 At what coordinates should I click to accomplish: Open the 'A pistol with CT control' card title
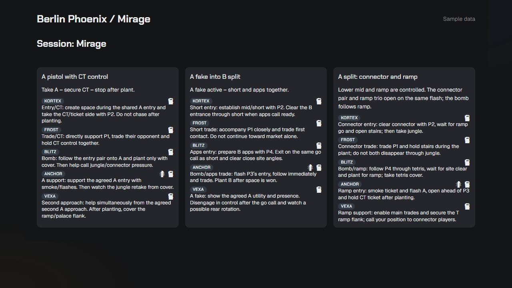click(75, 77)
